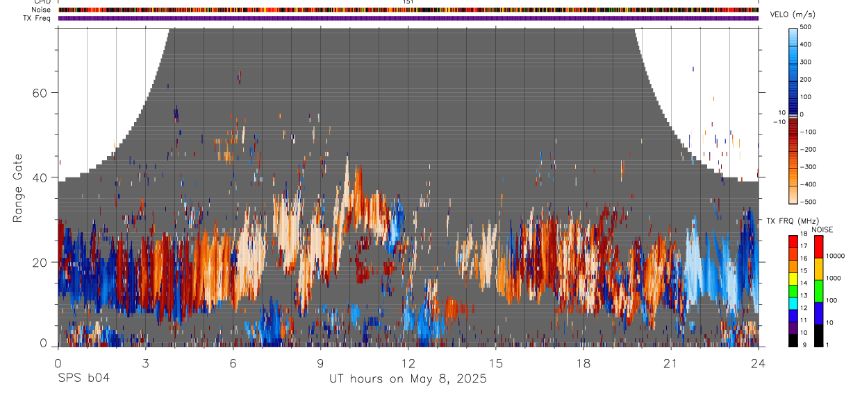Click the 'TX Freq' row label above the plot
Viewport: 853px width, 393px height.
coord(38,18)
